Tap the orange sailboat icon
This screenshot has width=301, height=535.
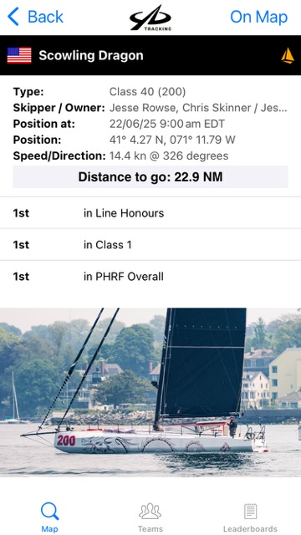[288, 56]
